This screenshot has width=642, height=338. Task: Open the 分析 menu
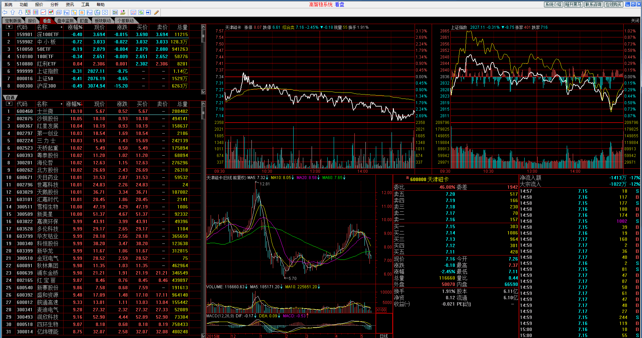pyautogui.click(x=55, y=5)
